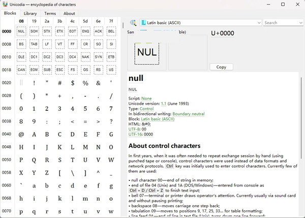Click the large NUL glyph preview
The height and width of the screenshot is (218, 305).
coord(147,52)
